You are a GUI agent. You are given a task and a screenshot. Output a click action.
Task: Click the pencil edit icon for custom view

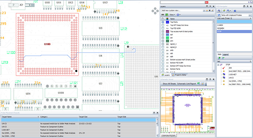click(213, 10)
